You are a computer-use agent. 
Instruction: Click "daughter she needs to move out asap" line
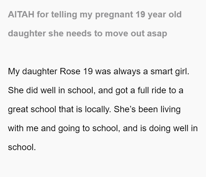(x=87, y=34)
